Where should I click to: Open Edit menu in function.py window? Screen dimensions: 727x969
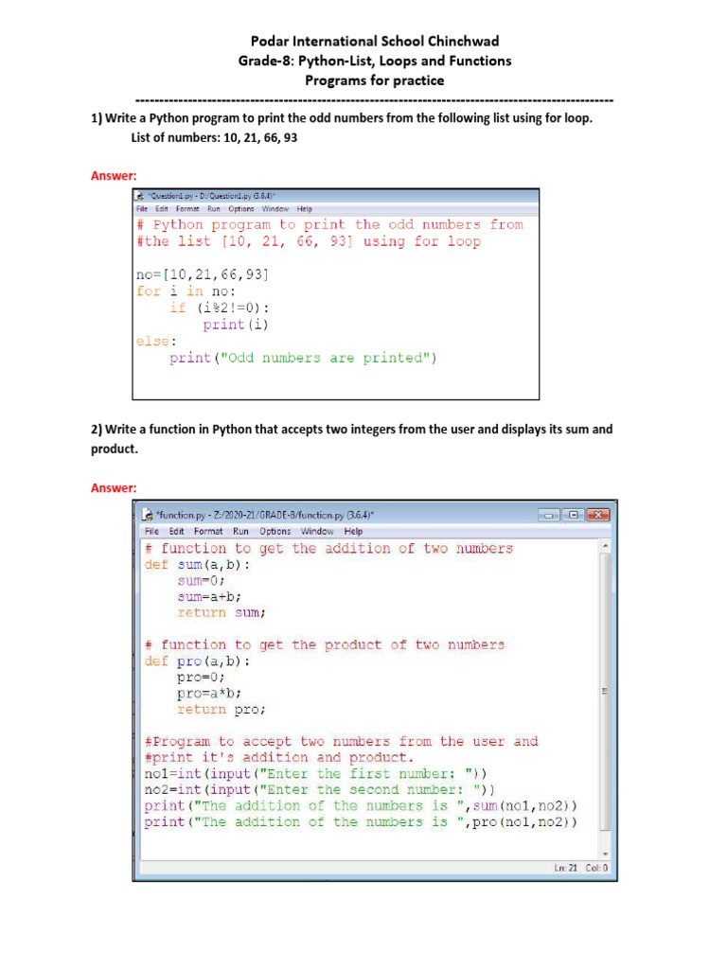(x=176, y=531)
